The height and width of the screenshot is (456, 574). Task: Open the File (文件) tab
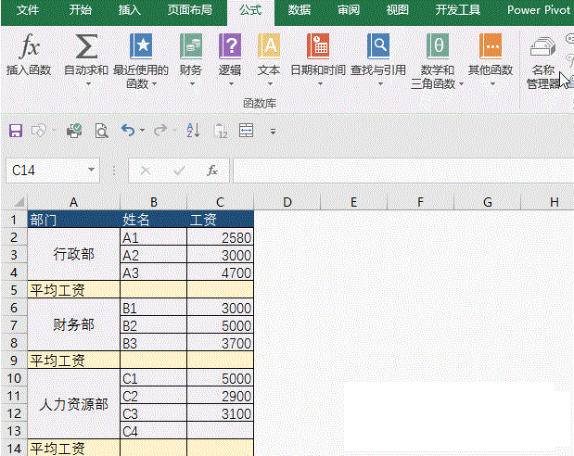(x=28, y=10)
